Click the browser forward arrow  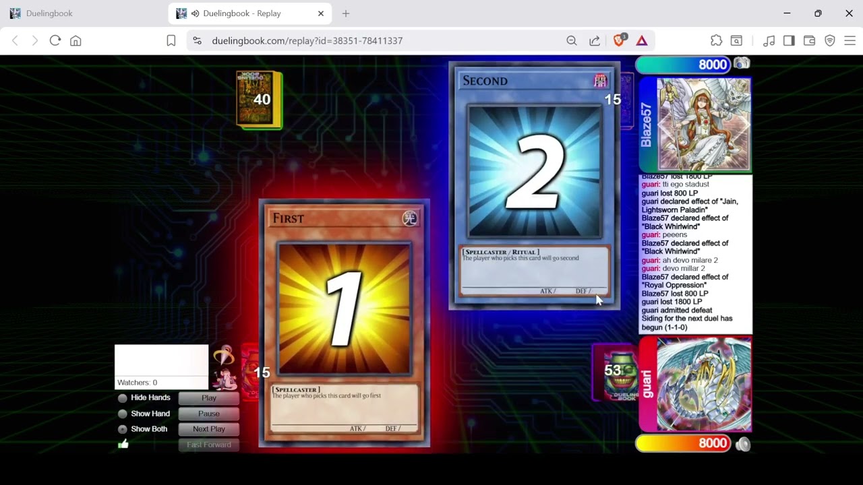click(35, 40)
